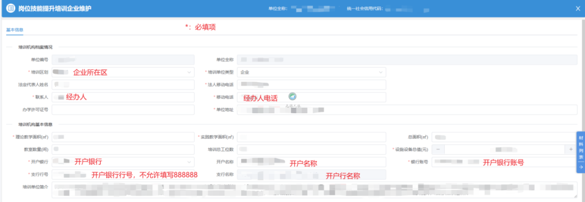Click the 理论教学面积 input field
Viewport: 585px width, 202px height.
[123, 137]
